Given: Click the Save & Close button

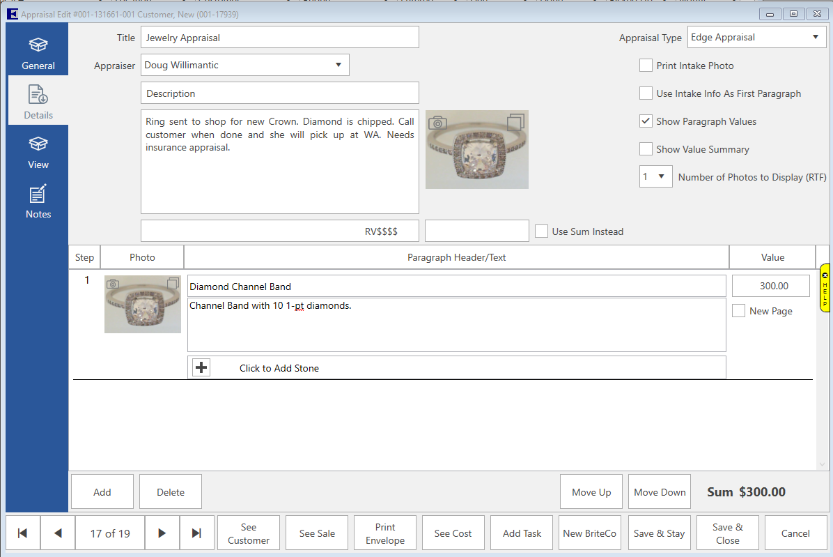Looking at the screenshot, I should tap(727, 533).
